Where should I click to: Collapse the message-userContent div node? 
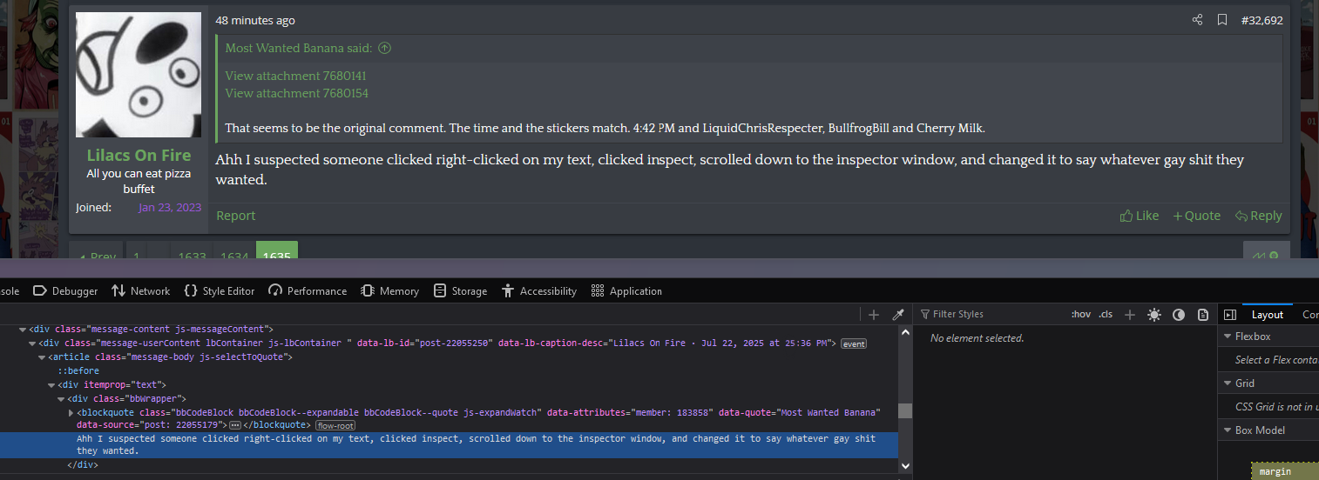[31, 343]
